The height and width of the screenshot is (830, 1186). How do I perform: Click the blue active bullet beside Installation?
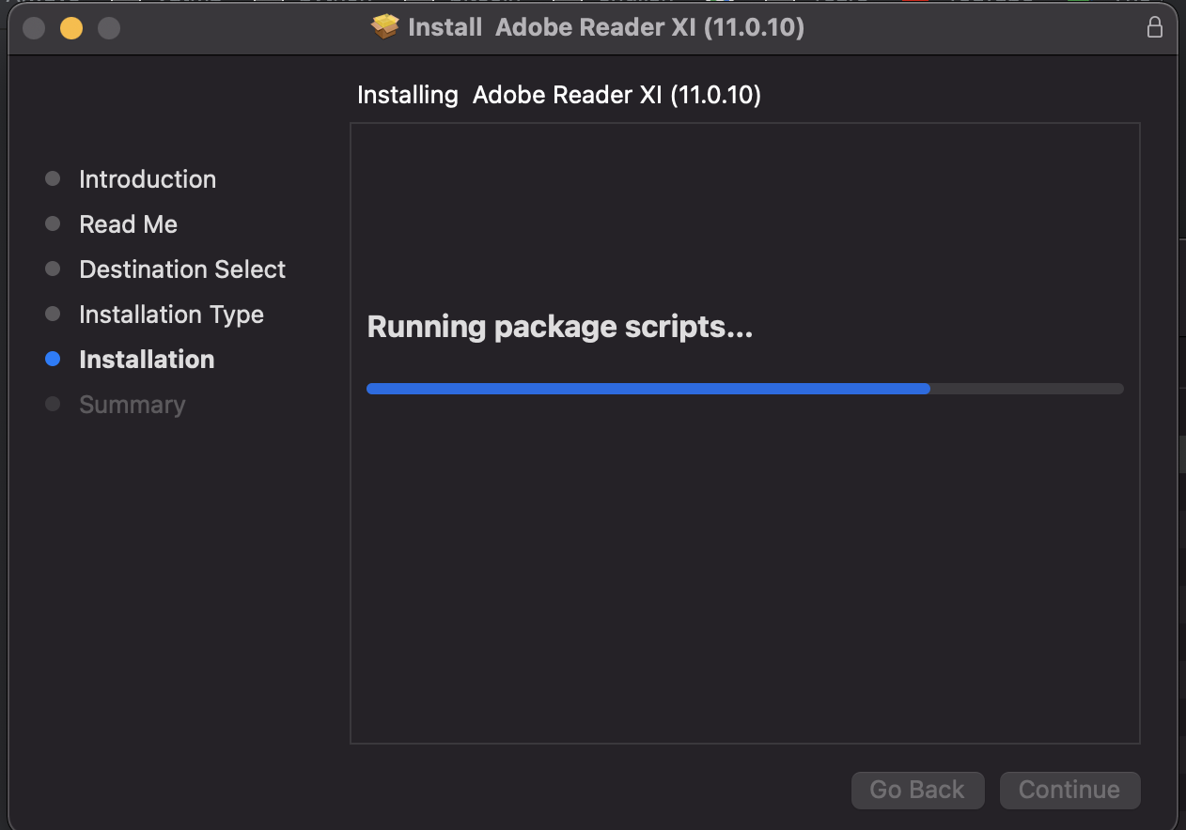[53, 359]
